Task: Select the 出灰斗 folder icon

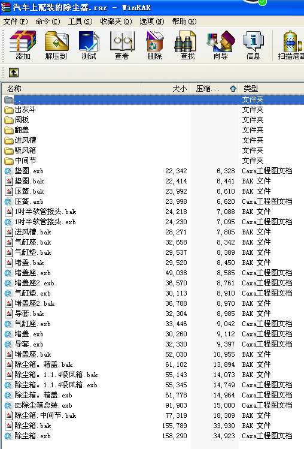Action: pos(9,110)
